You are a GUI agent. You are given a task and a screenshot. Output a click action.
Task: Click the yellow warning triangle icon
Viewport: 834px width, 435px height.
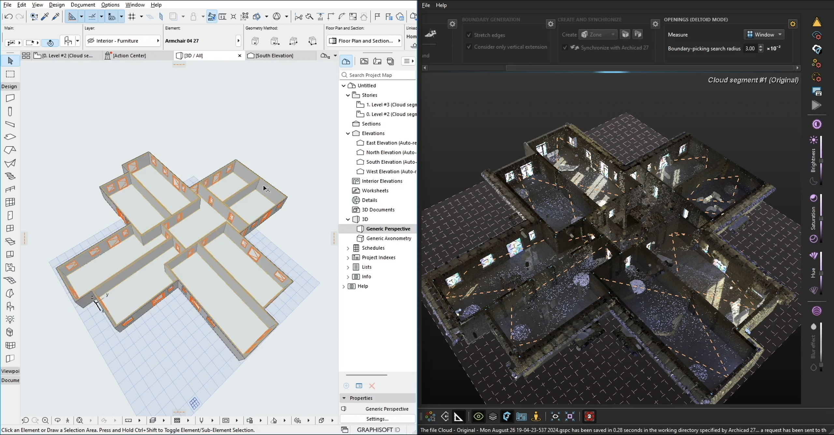pyautogui.click(x=817, y=22)
